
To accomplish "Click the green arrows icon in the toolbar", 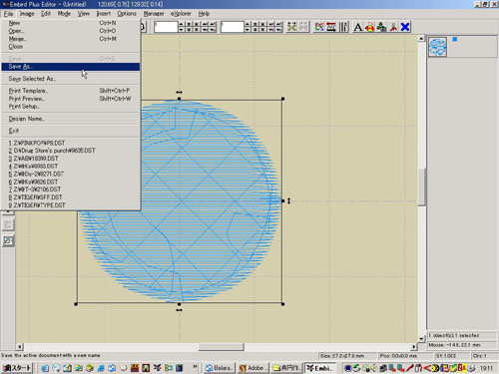I will (291, 27).
